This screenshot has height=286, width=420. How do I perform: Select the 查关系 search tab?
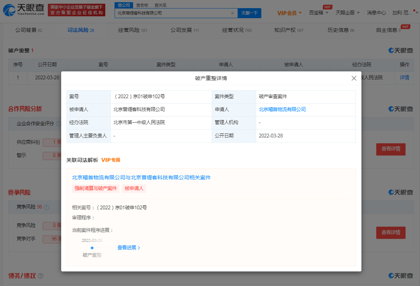[x=161, y=5]
